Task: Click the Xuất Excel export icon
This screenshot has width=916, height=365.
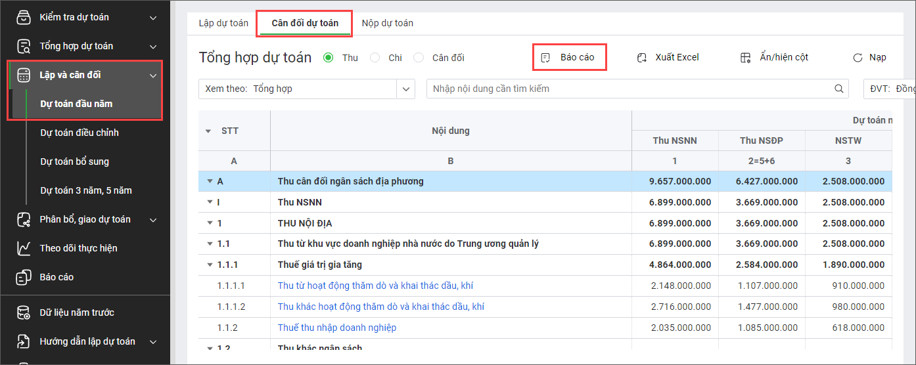Action: (x=642, y=58)
